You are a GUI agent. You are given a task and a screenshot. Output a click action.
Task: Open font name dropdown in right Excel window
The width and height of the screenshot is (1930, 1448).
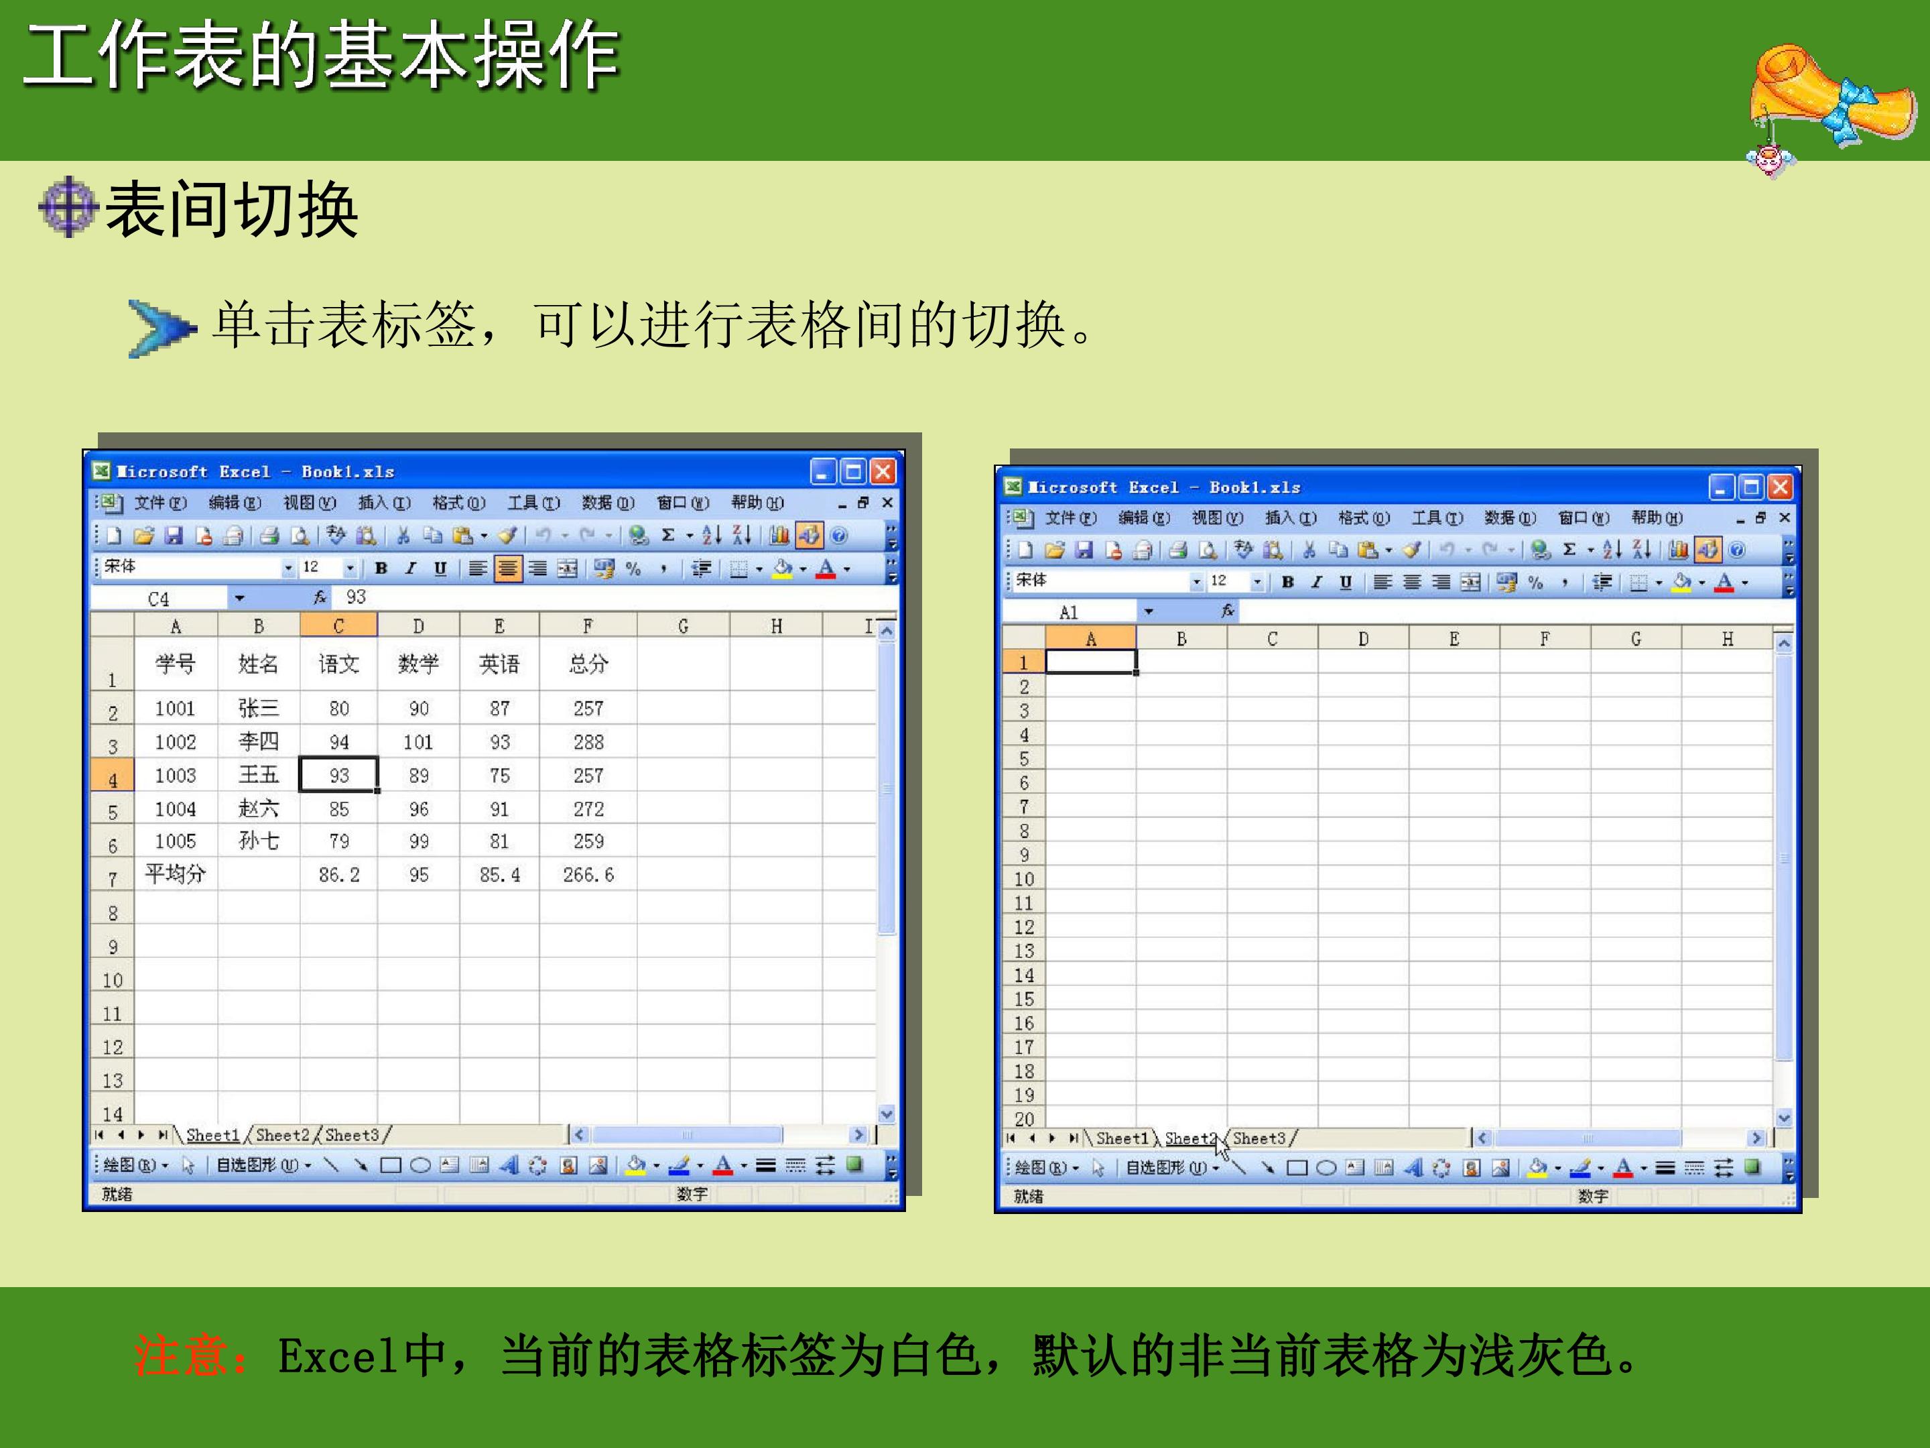pos(1196,582)
